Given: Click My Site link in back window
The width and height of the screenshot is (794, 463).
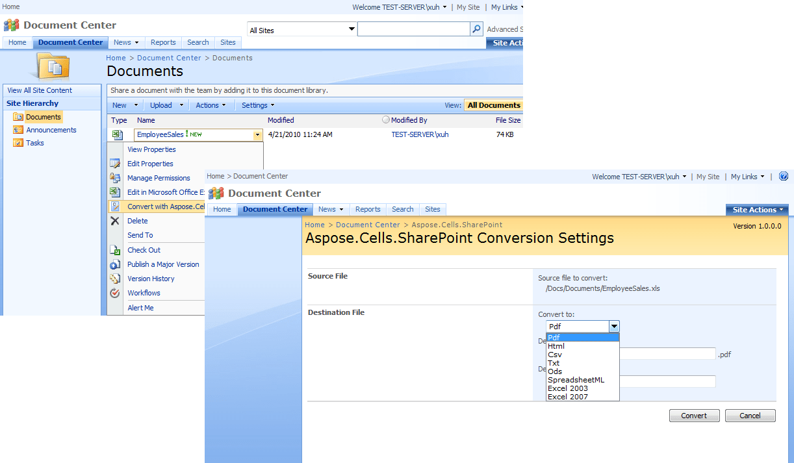Looking at the screenshot, I should tap(468, 7).
